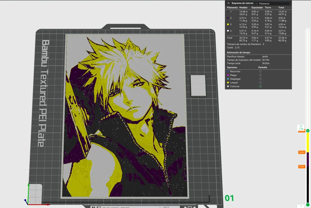Click the green 01 plate number
This screenshot has height=208, width=311.
pyautogui.click(x=229, y=198)
